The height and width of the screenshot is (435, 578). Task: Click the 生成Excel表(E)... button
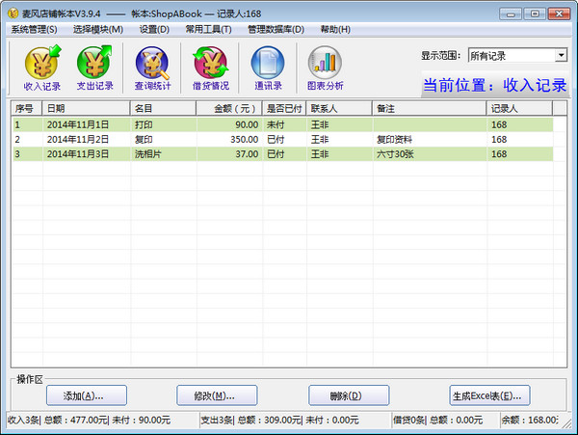[x=489, y=395]
